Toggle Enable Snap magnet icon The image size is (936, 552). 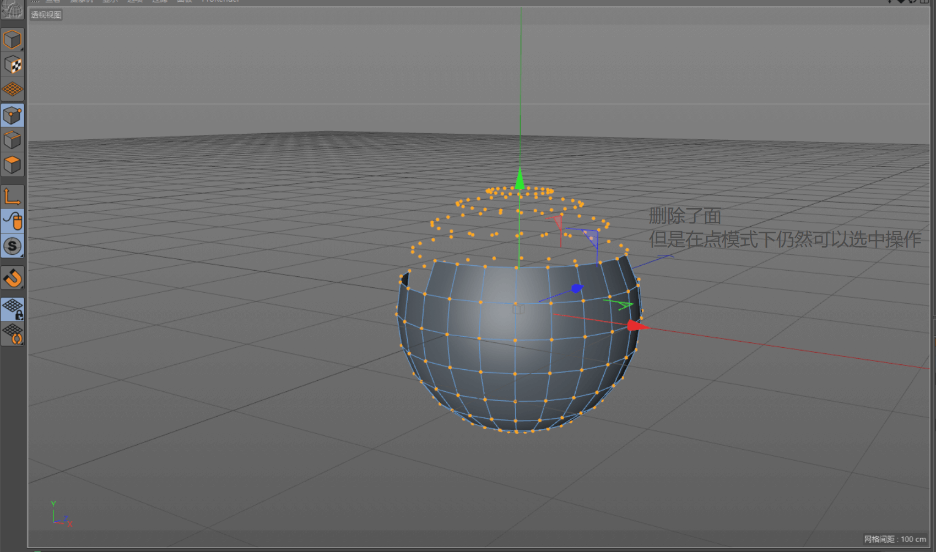tap(12, 278)
